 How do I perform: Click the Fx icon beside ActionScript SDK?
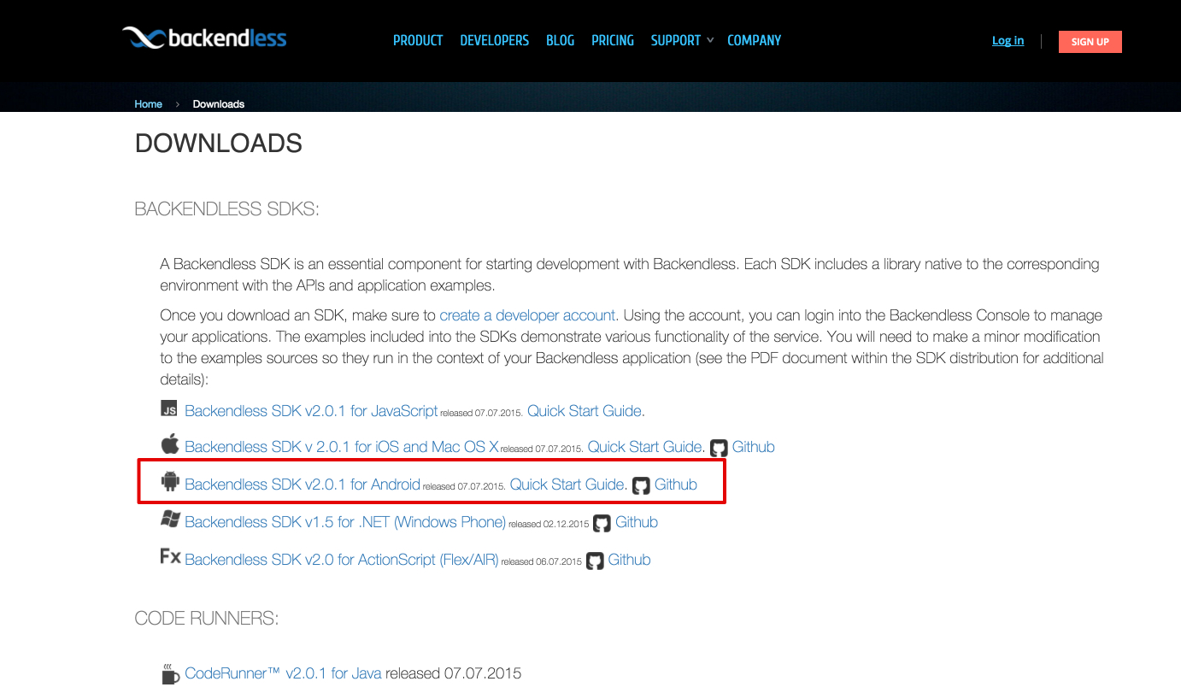coord(170,556)
